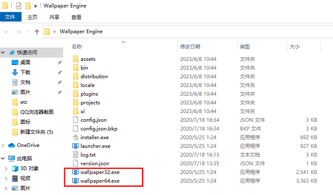The height and width of the screenshot is (195, 333).
Task: Select the projects folder icon
Action: [x=76, y=102]
